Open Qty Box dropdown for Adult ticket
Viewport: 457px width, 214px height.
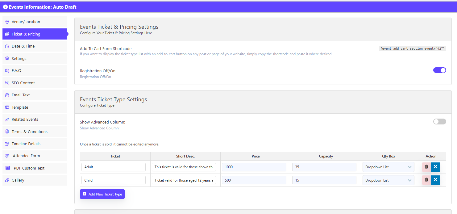[388, 167]
